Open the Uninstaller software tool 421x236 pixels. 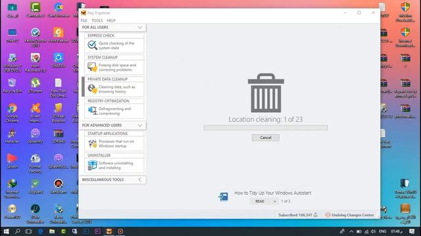[114, 163]
